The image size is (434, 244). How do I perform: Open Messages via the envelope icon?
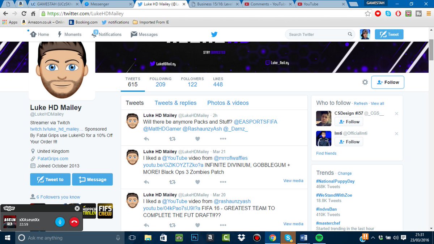coord(144,34)
